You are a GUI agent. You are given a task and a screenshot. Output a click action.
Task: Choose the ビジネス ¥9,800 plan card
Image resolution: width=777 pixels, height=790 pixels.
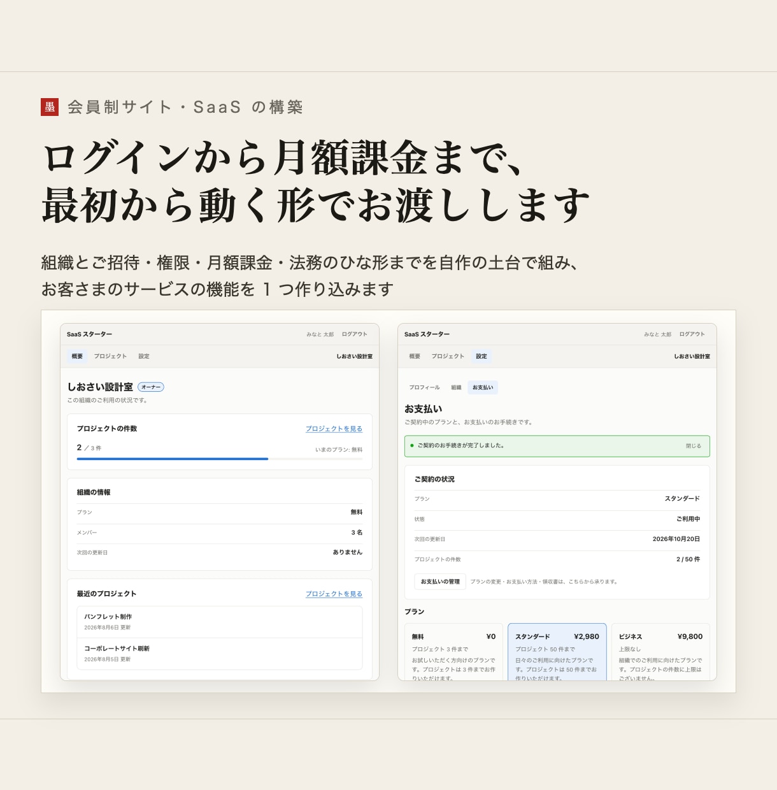tap(660, 652)
